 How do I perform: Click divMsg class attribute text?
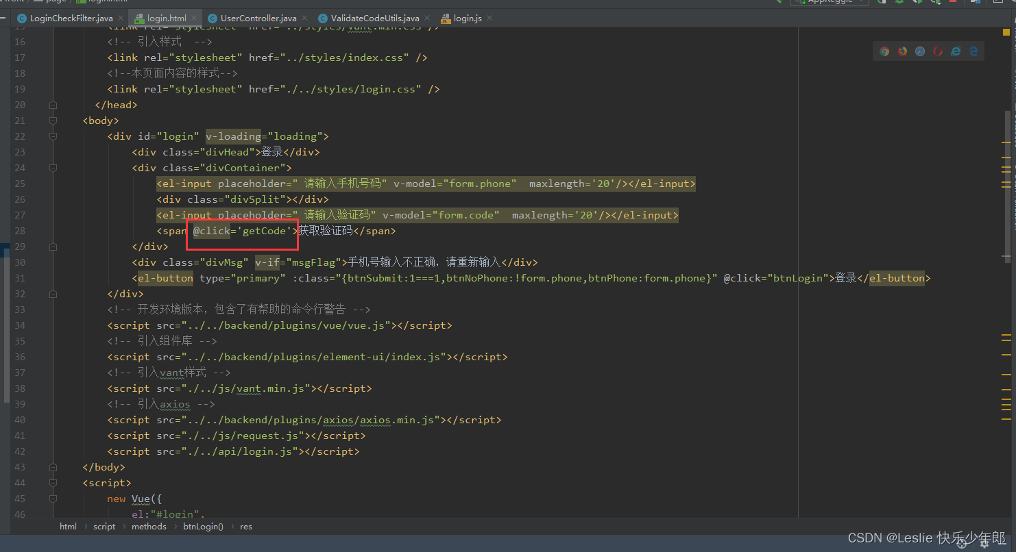click(206, 262)
